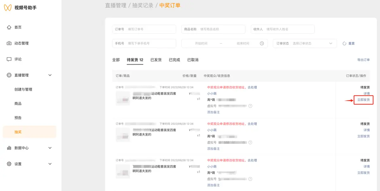Switch to the 已发货 tab
Screen dimensions: 380x191
click(x=156, y=60)
